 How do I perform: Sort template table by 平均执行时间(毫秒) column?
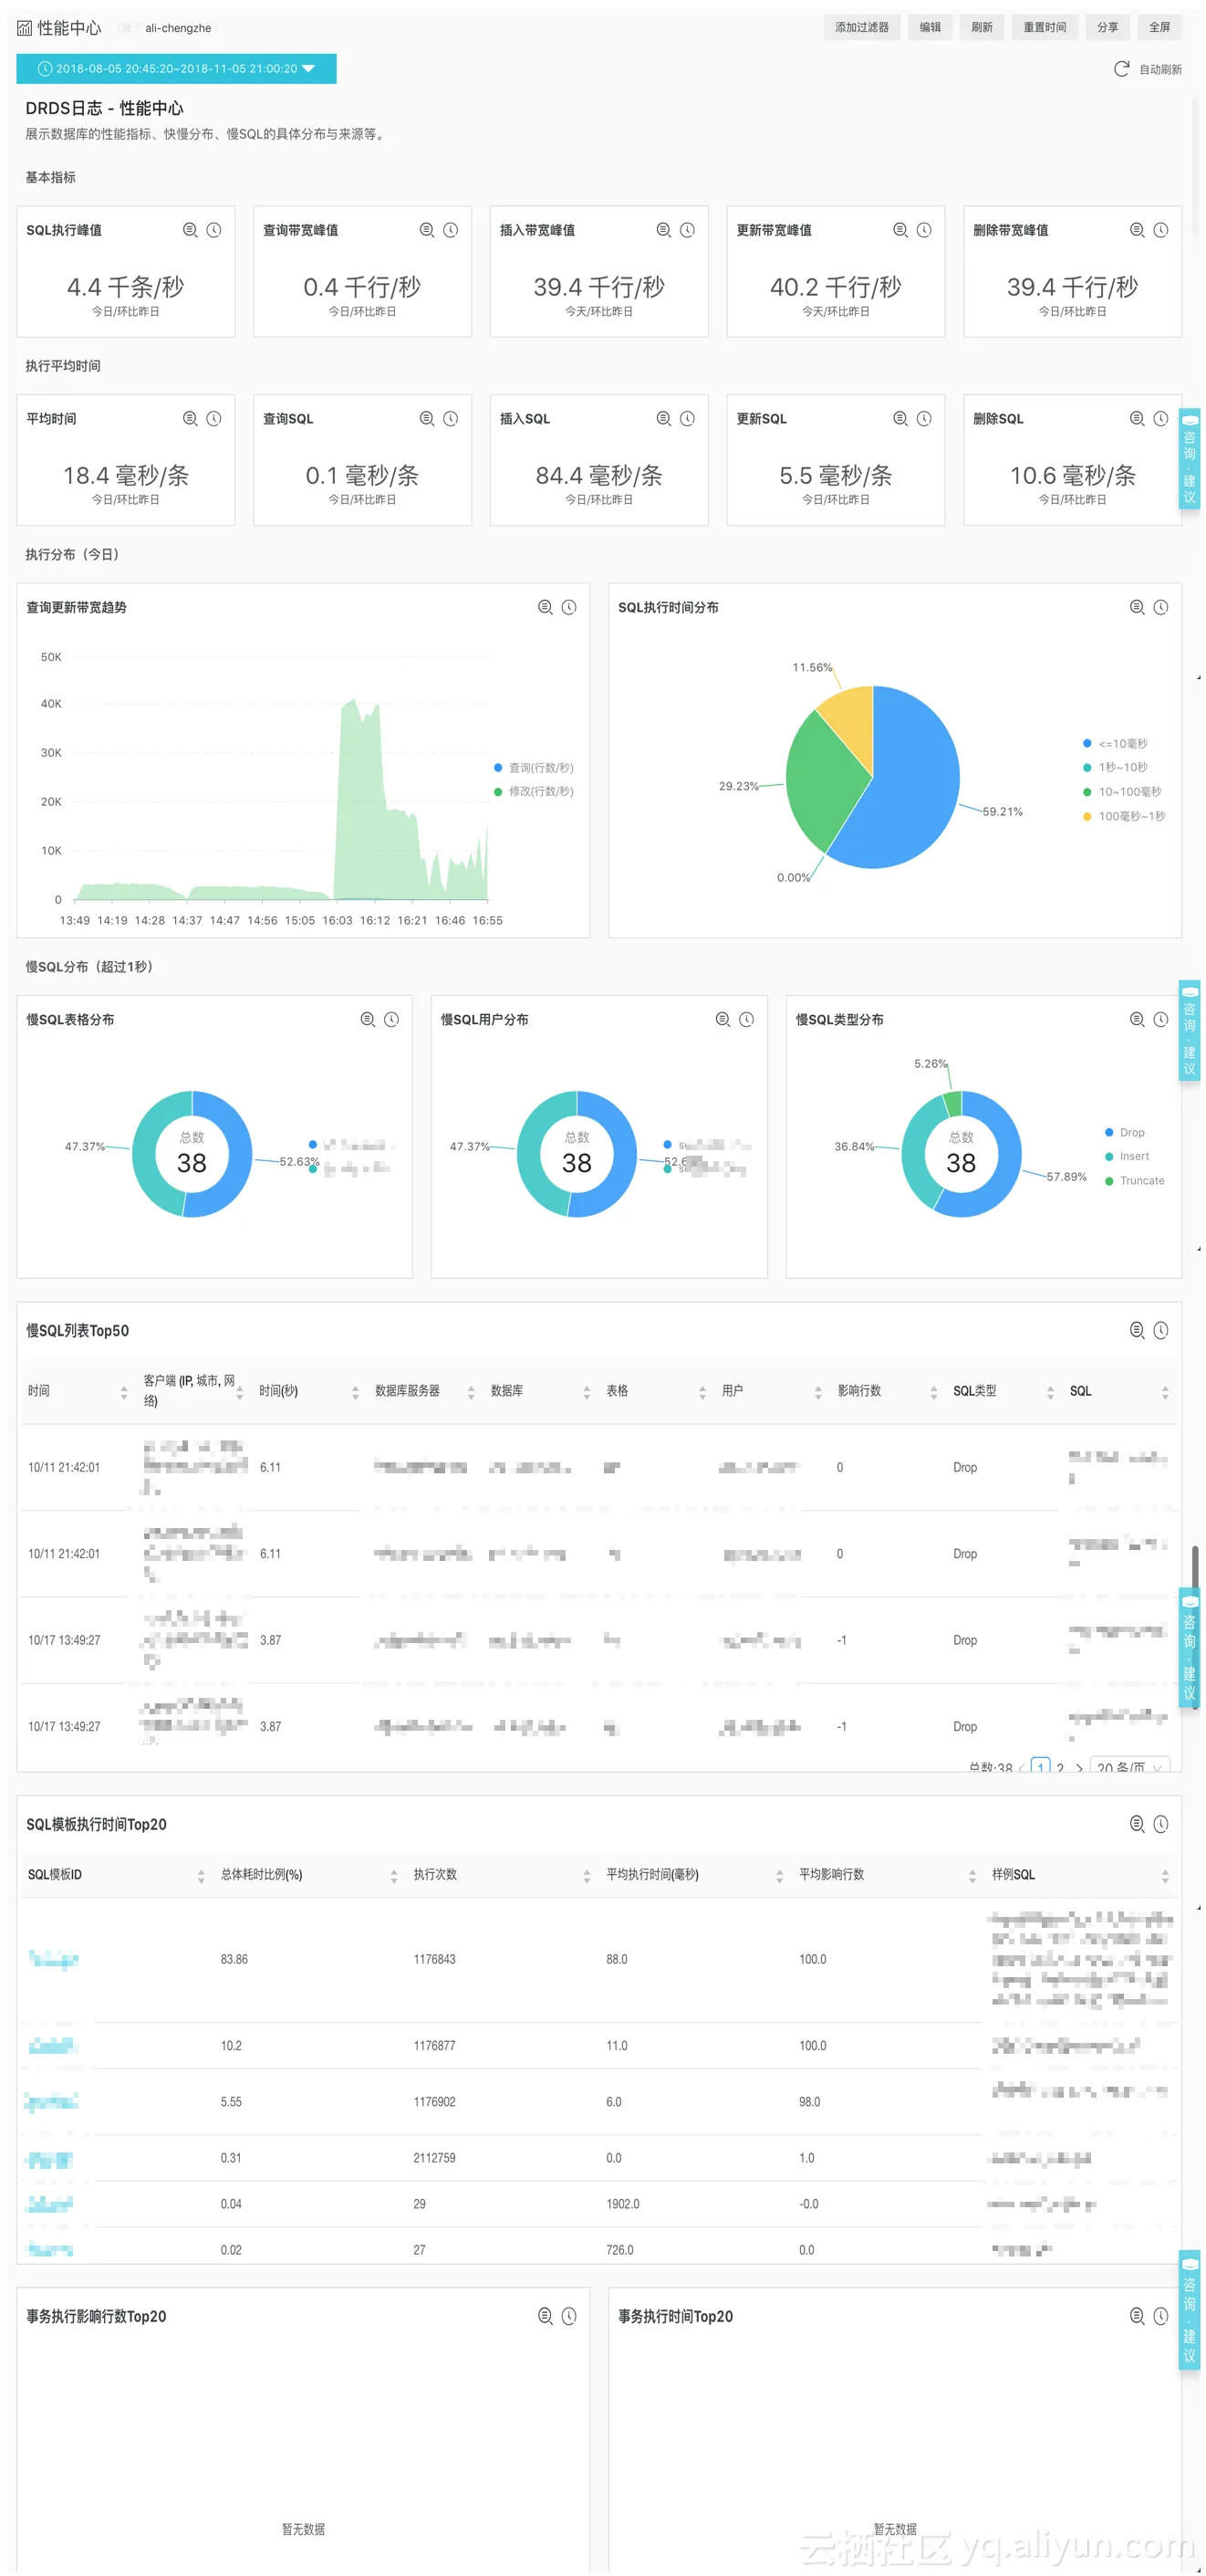click(779, 1876)
